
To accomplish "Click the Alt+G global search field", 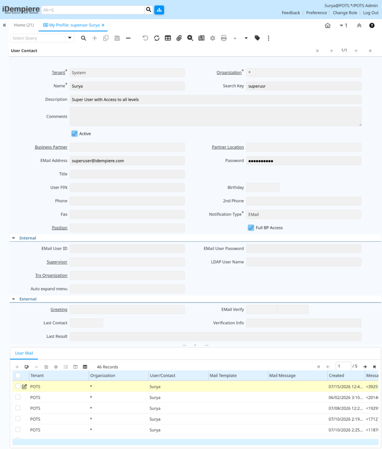I will 93,10.
